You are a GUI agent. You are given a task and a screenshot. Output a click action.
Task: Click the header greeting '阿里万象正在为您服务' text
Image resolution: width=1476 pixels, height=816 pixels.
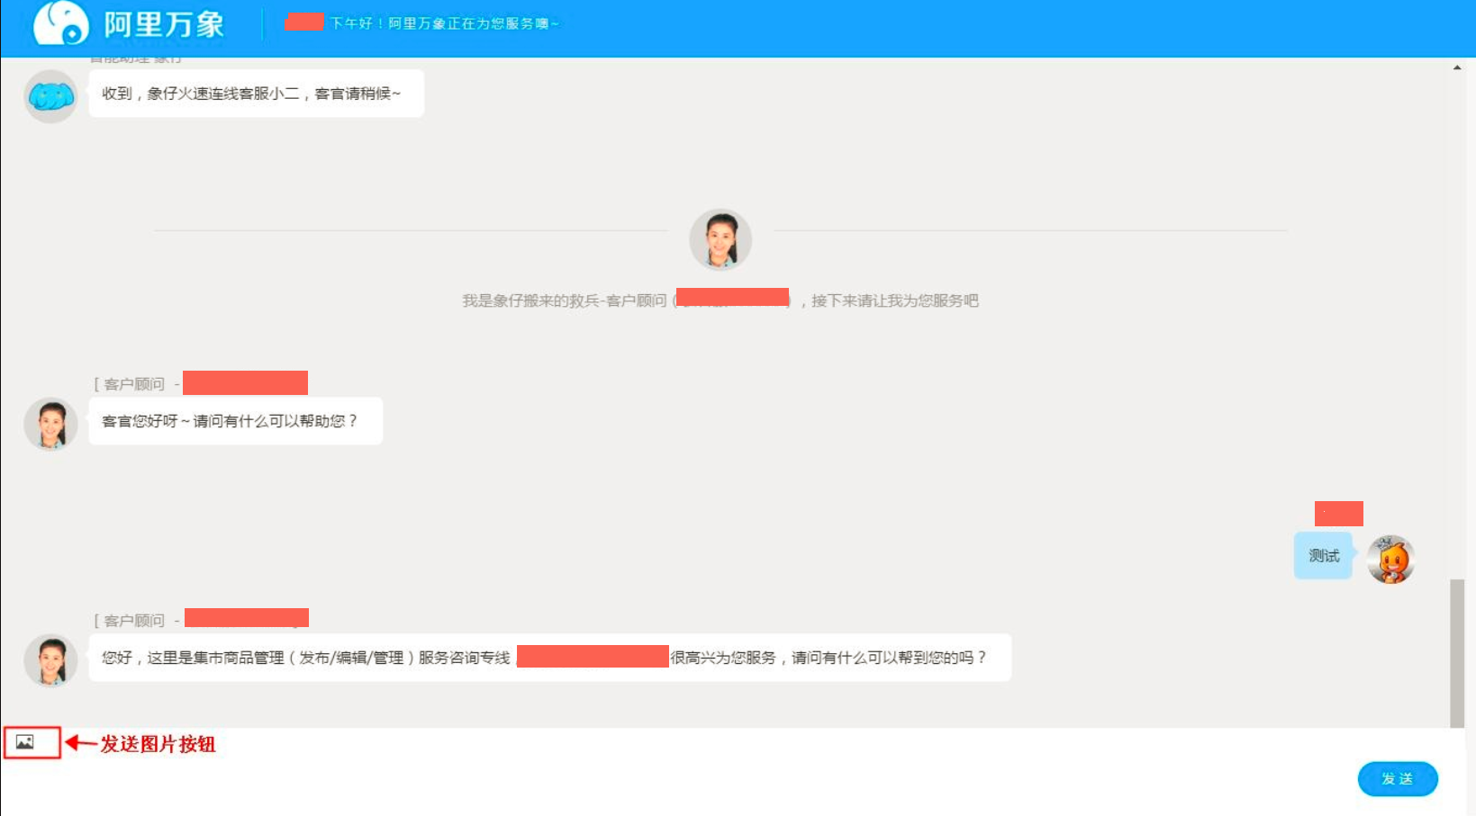(444, 23)
